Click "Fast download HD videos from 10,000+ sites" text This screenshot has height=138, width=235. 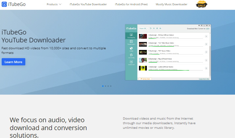click(x=54, y=51)
